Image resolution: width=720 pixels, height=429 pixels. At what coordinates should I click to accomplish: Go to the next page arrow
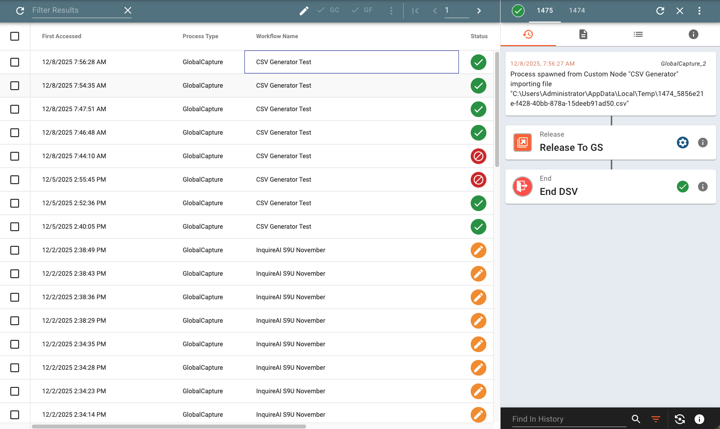479,11
